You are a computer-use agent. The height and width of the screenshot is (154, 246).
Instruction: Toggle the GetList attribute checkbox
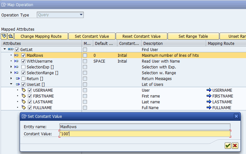coord(17,50)
